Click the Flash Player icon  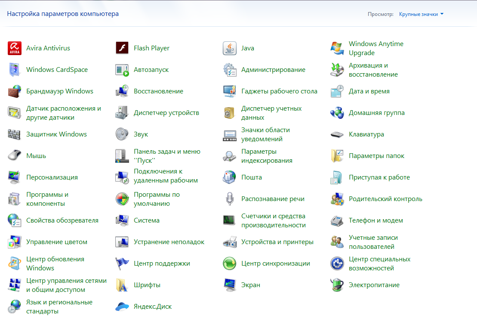pyautogui.click(x=122, y=48)
